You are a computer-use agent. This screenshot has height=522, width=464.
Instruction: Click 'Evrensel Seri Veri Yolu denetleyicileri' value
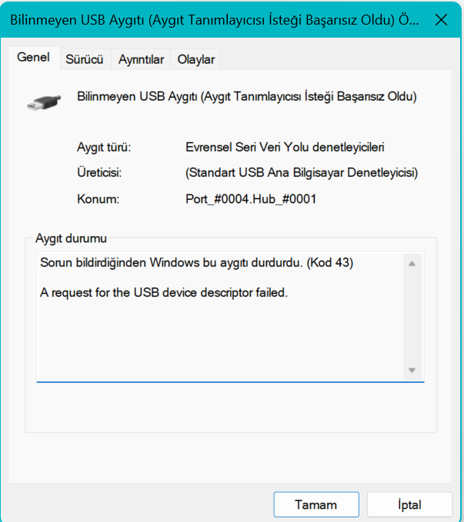pos(285,147)
